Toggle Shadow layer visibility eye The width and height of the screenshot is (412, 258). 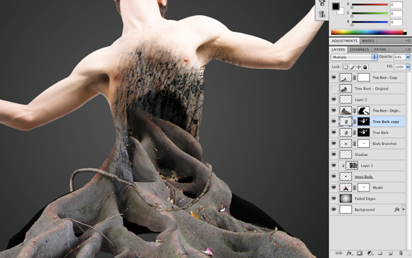(334, 155)
